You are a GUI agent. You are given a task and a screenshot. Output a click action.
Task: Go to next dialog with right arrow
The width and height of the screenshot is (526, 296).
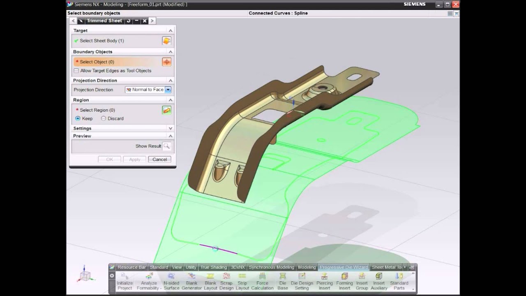click(x=152, y=21)
